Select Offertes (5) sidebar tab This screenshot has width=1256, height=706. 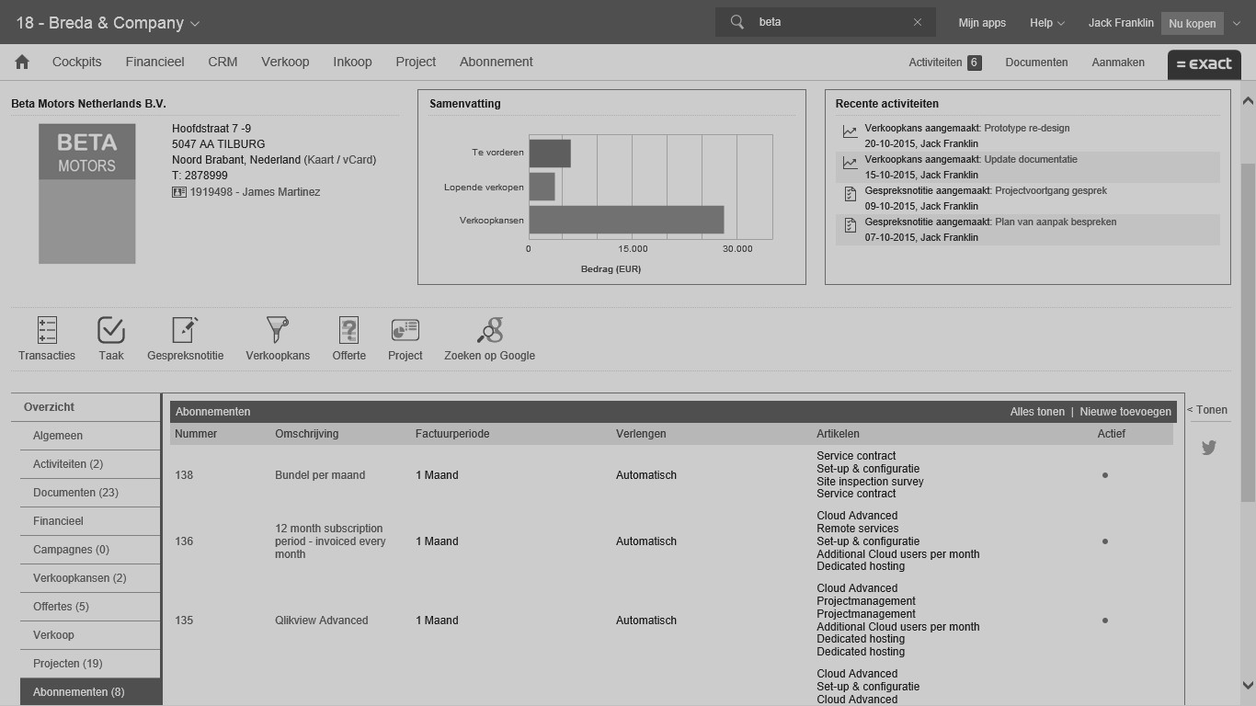pos(90,607)
